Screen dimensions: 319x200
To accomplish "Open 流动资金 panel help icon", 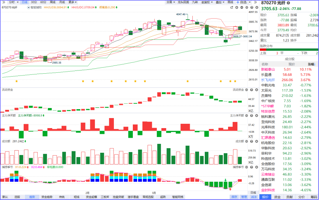I will tap(252, 90).
